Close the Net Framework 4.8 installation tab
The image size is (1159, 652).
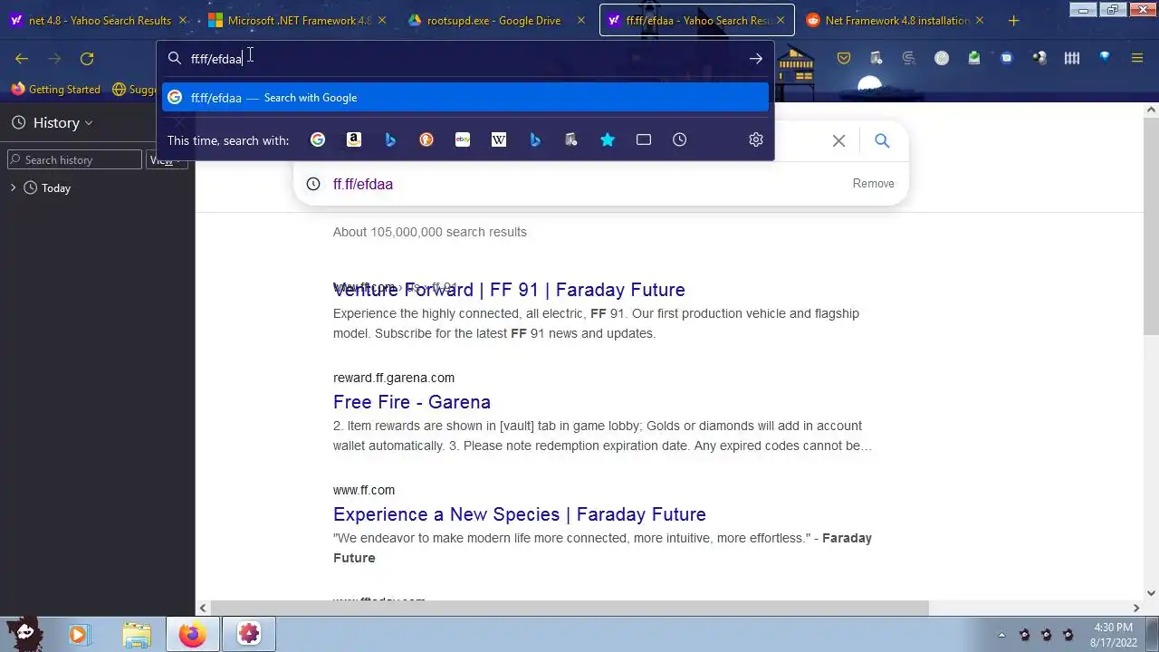[979, 20]
